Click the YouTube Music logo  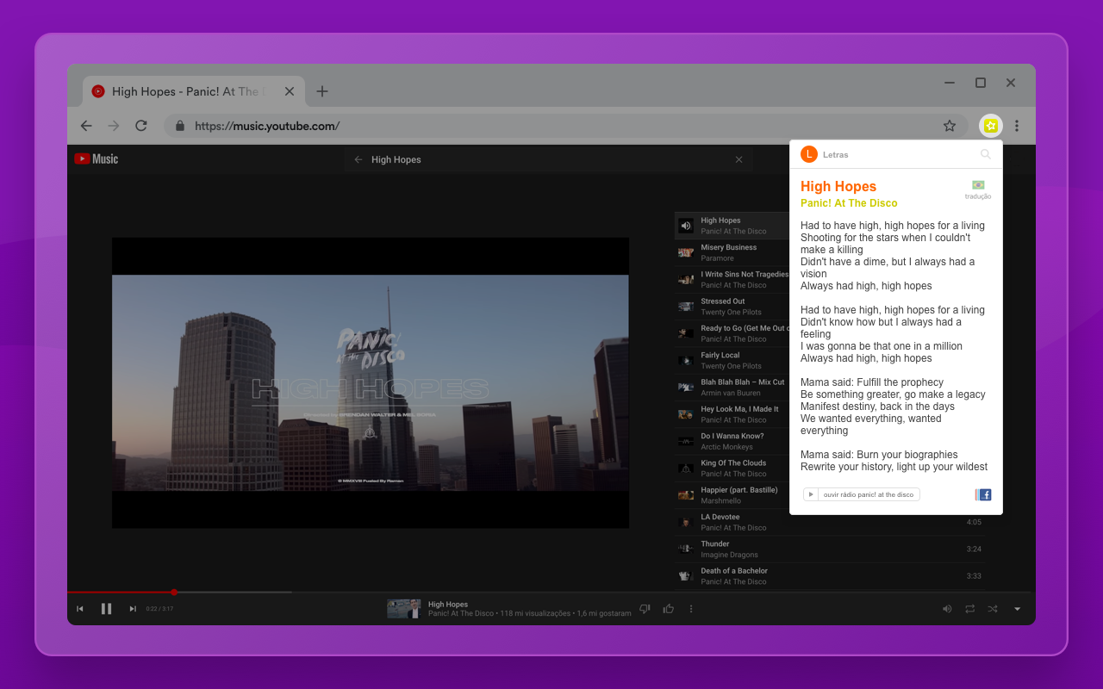point(97,158)
